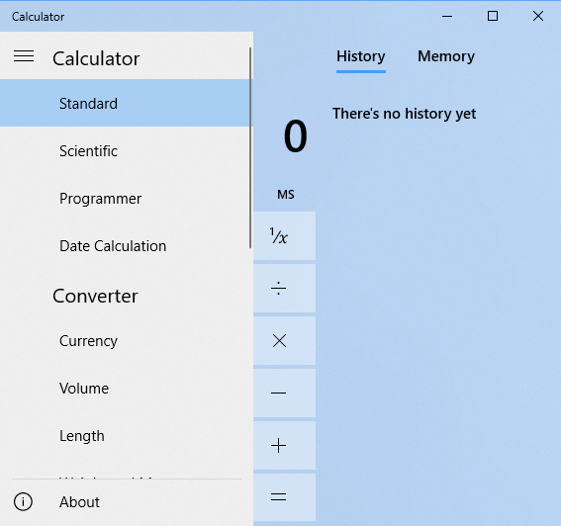Click the equals key
This screenshot has height=526, width=561.
[x=284, y=497]
